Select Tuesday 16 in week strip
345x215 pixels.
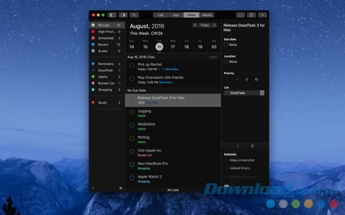tap(159, 46)
